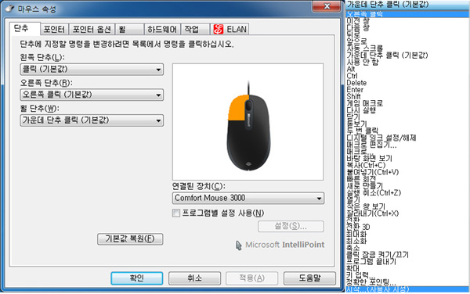Close the 마우스 속성 dialog
The height and width of the screenshot is (294, 470).
327,6
